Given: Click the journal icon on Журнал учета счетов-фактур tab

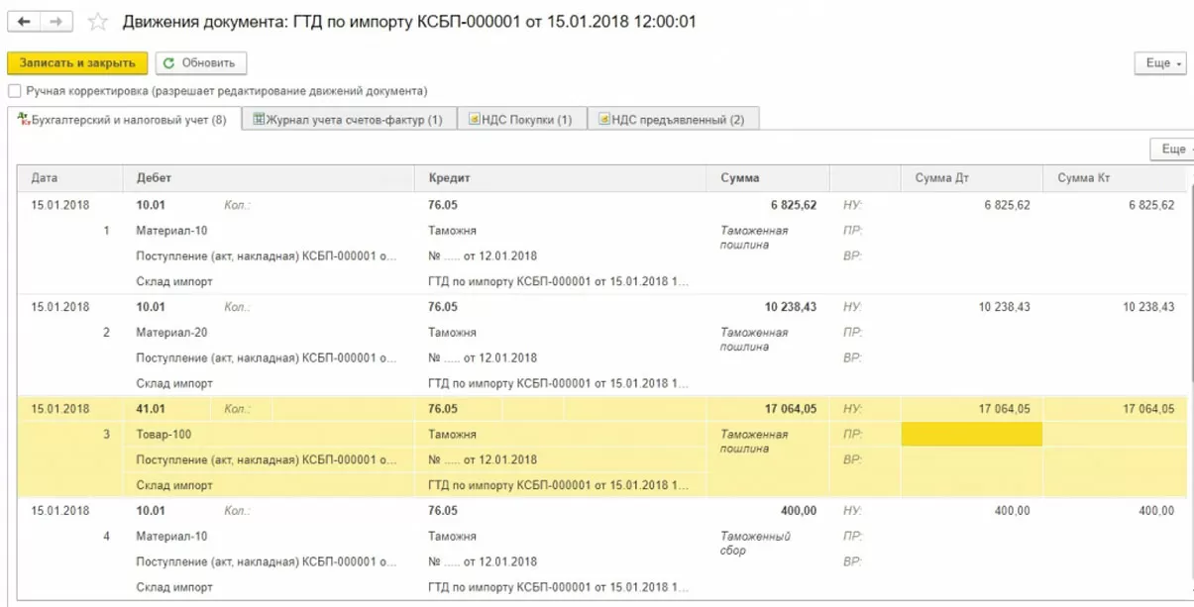Looking at the screenshot, I should [x=259, y=120].
